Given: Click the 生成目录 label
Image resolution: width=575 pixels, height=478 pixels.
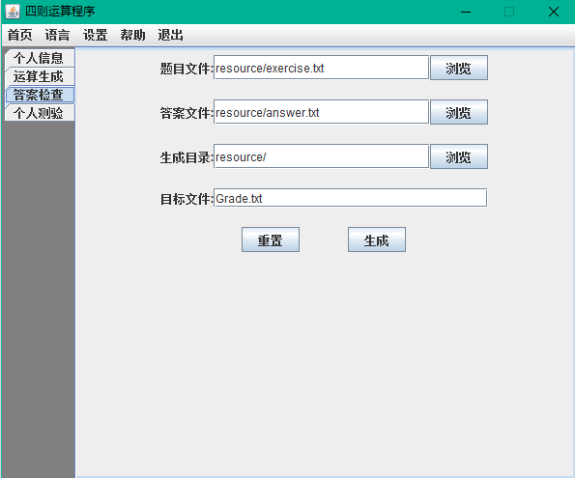Looking at the screenshot, I should [187, 157].
